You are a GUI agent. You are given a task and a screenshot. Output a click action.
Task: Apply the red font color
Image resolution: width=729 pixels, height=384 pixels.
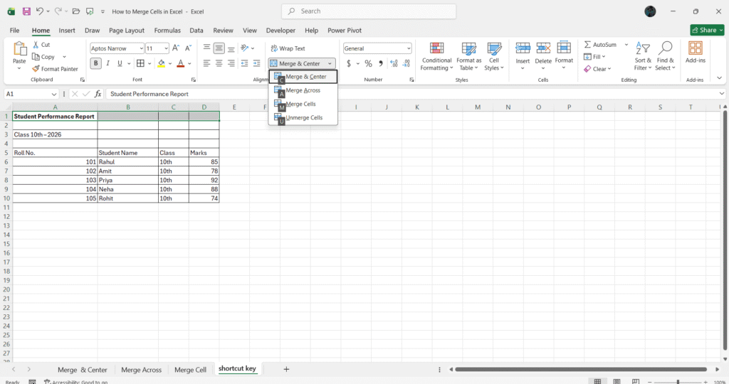click(x=181, y=63)
